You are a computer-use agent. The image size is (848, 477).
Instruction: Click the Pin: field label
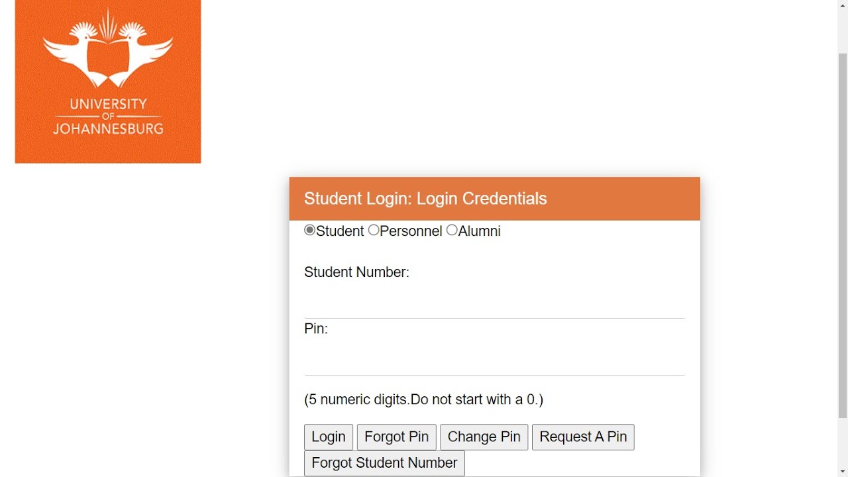point(316,329)
